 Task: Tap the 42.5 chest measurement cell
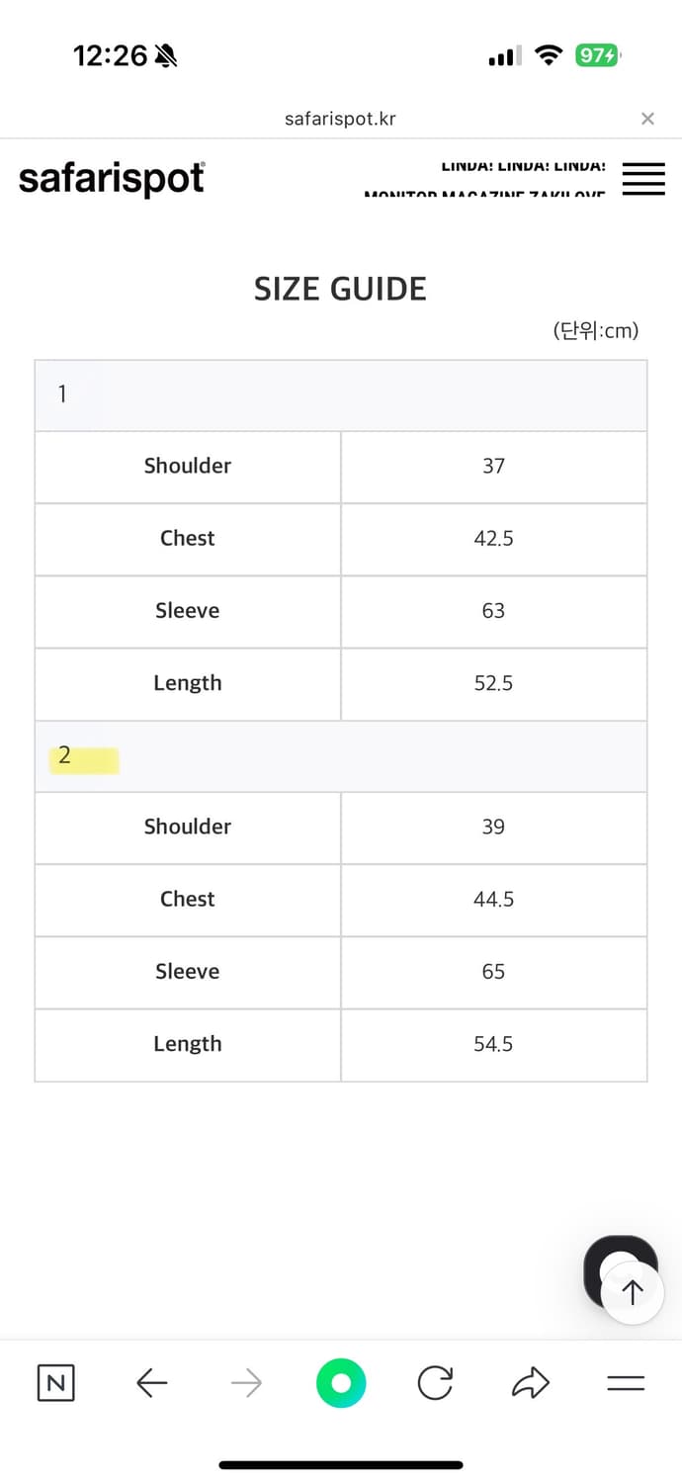point(493,539)
